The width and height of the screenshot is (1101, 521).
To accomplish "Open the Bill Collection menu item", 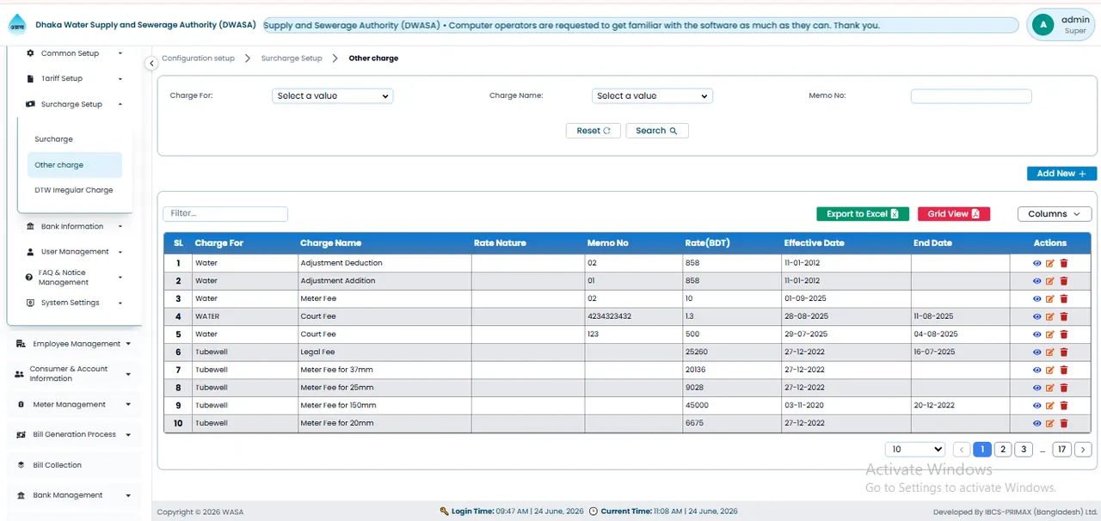I will [x=74, y=465].
